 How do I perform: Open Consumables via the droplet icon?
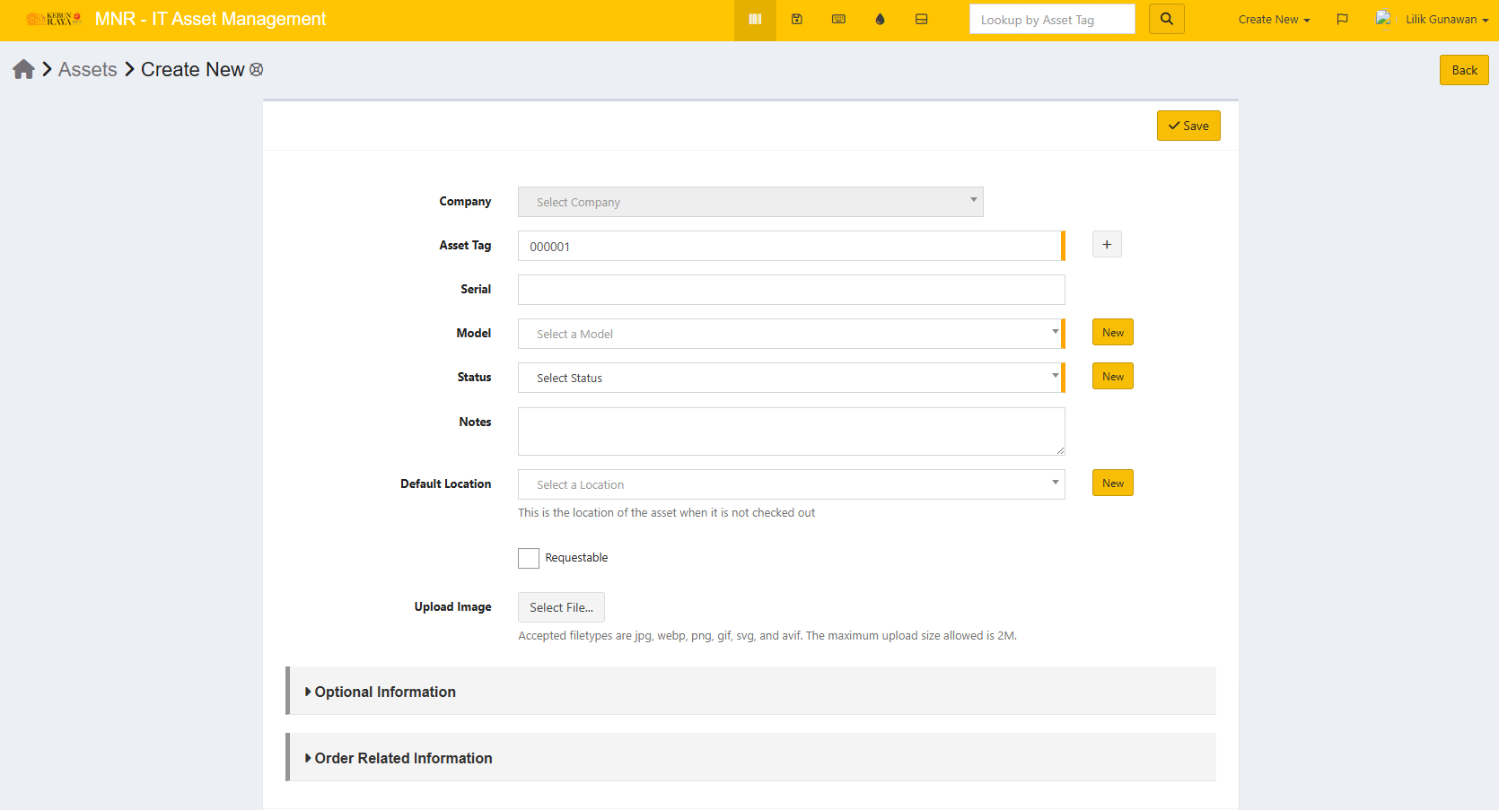coord(880,20)
